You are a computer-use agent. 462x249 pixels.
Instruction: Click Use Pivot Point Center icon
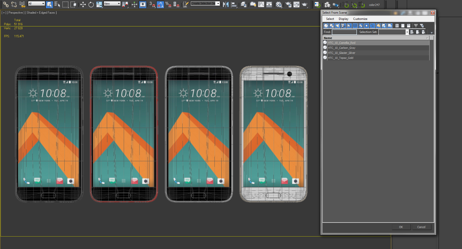tap(125, 4)
